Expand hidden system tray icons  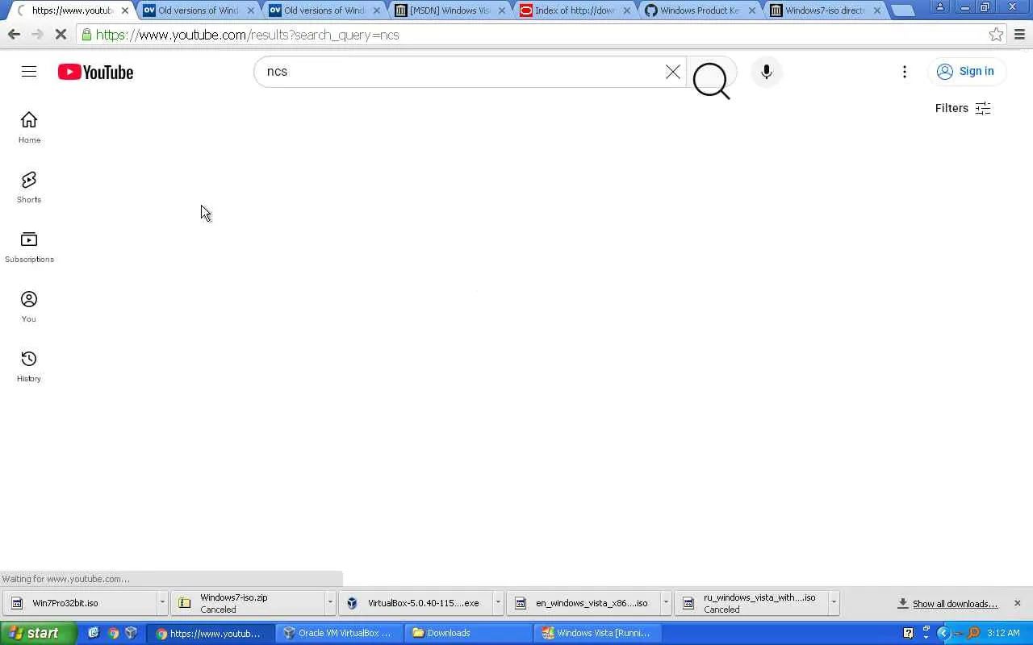point(943,633)
